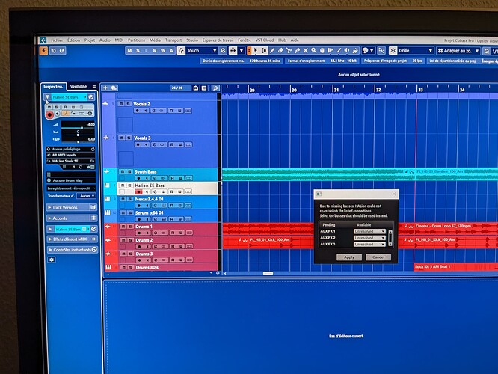The image size is (498, 374).
Task: Open the Adapter au zoom grid dropdown
Action: 458,51
